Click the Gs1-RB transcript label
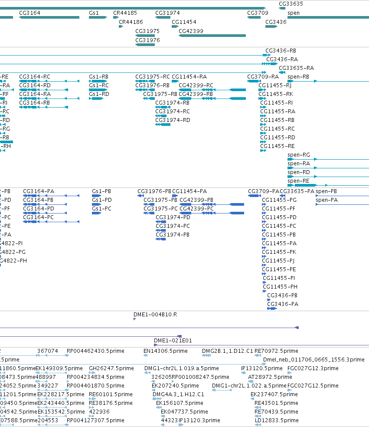This screenshot has height=427, width=369. [99, 77]
